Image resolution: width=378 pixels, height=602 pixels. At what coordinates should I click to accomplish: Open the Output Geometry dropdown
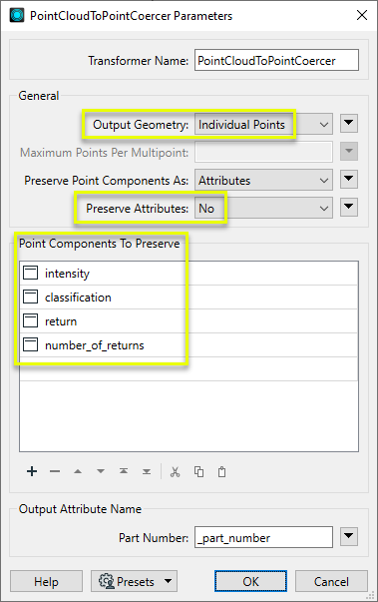click(x=263, y=125)
